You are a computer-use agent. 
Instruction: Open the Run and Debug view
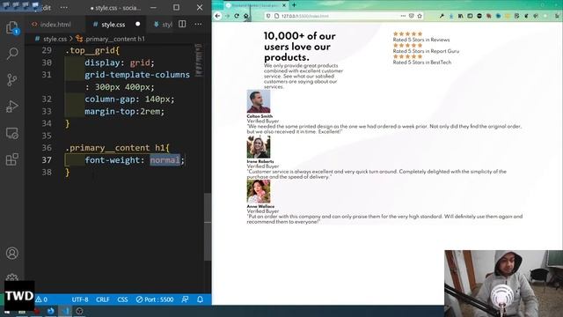click(11, 107)
